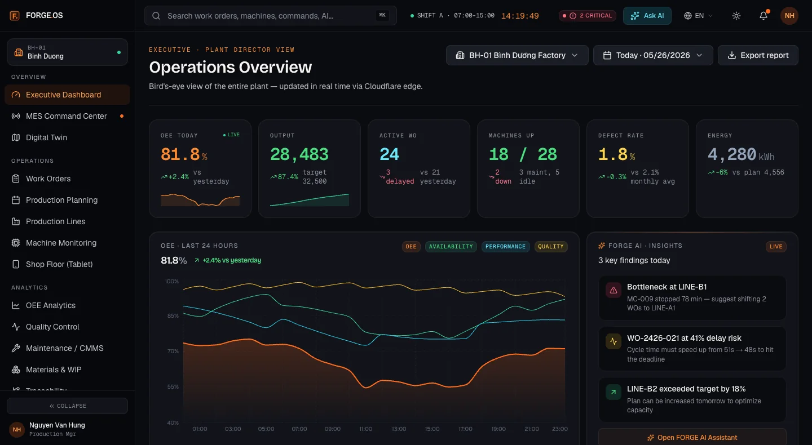812x445 pixels.
Task: Open the WO-2426-021 delay risk insight
Action: [692, 349]
